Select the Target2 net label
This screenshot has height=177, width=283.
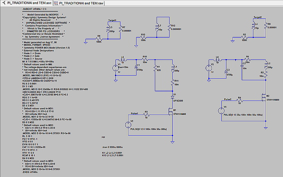click(258, 17)
